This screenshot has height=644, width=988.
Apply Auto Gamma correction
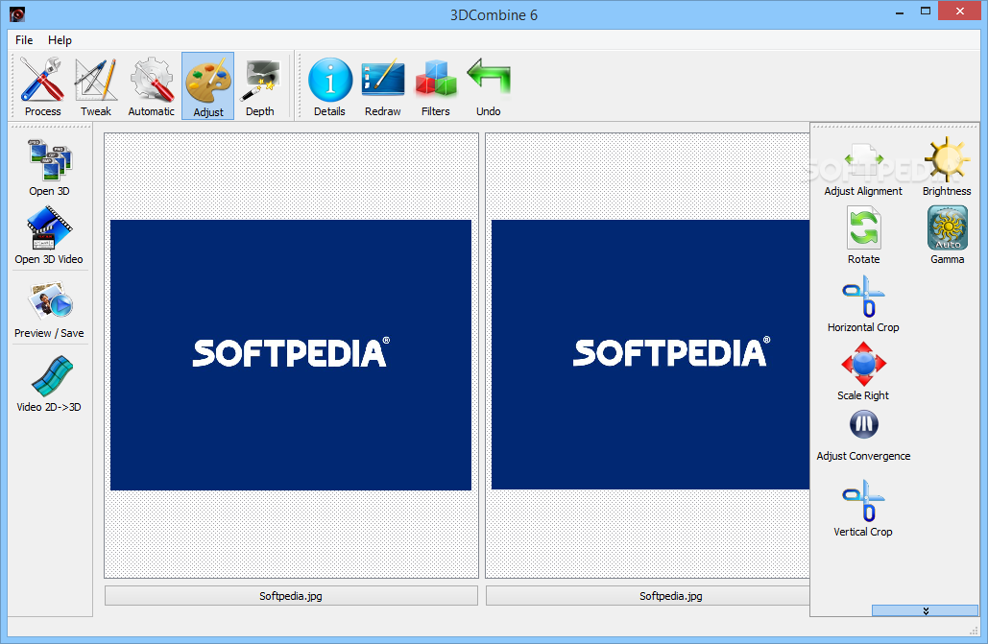[x=947, y=236]
